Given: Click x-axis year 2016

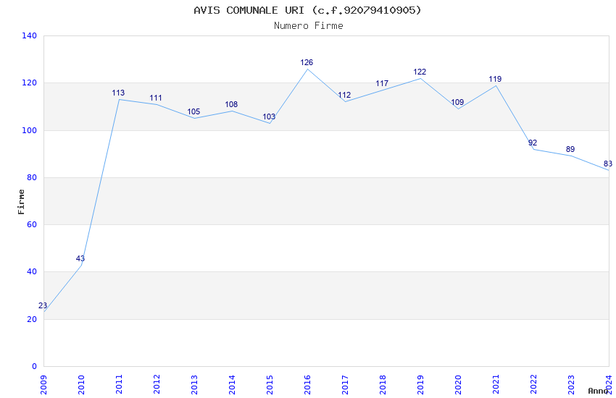Looking at the screenshot, I should tap(307, 384).
